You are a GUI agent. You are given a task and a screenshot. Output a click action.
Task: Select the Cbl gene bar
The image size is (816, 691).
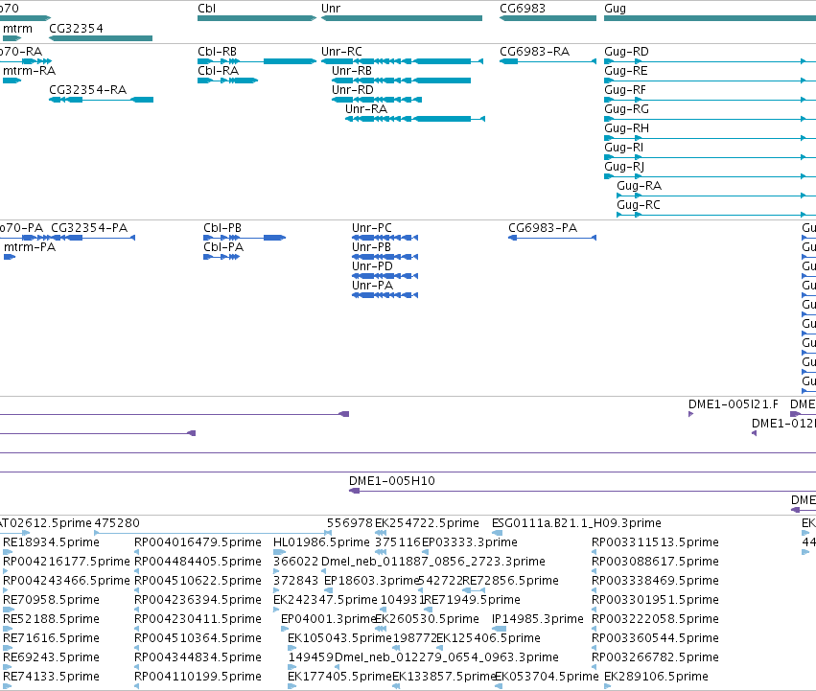point(257,18)
